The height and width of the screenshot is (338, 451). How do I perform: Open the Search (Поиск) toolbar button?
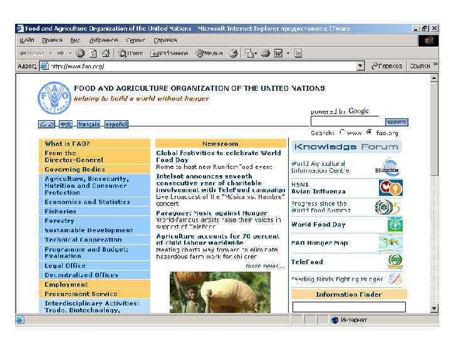tap(131, 53)
